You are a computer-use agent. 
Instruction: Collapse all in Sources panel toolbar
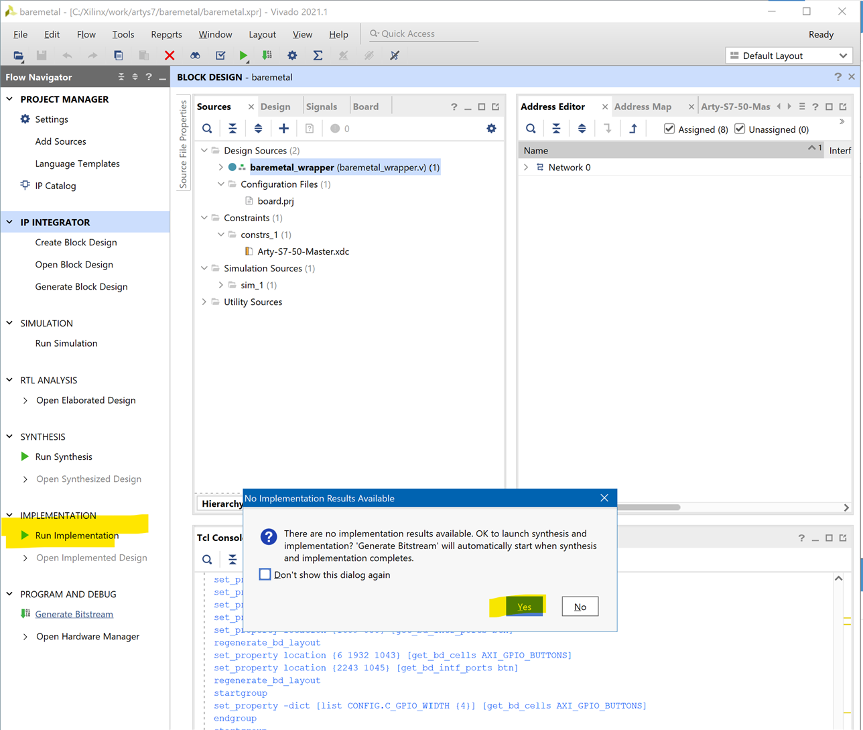tap(233, 129)
